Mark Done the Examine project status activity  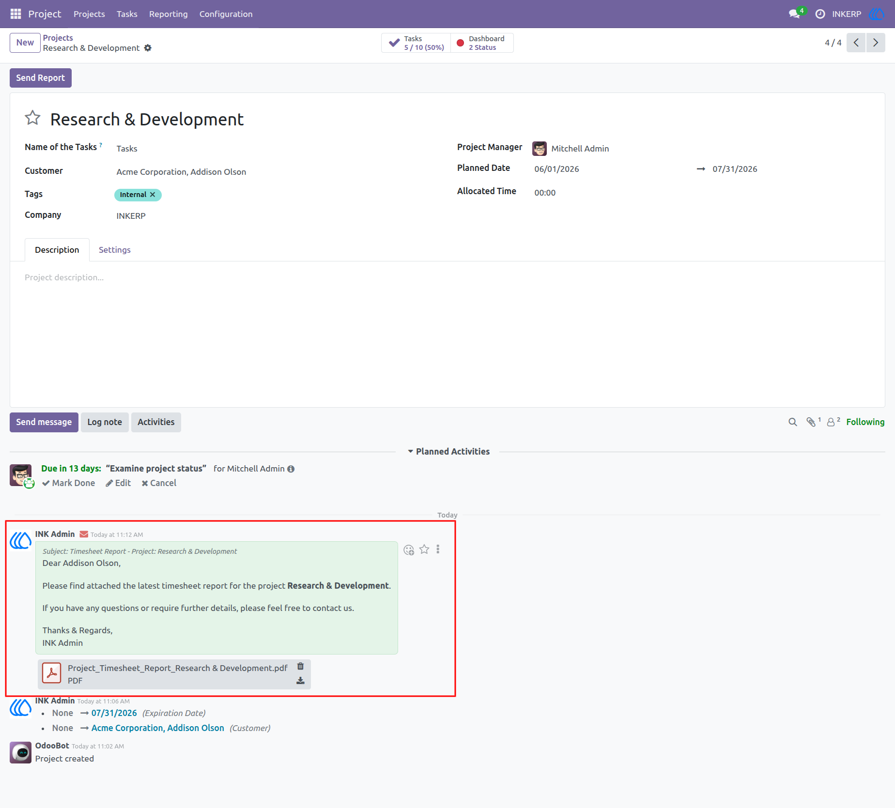(68, 483)
